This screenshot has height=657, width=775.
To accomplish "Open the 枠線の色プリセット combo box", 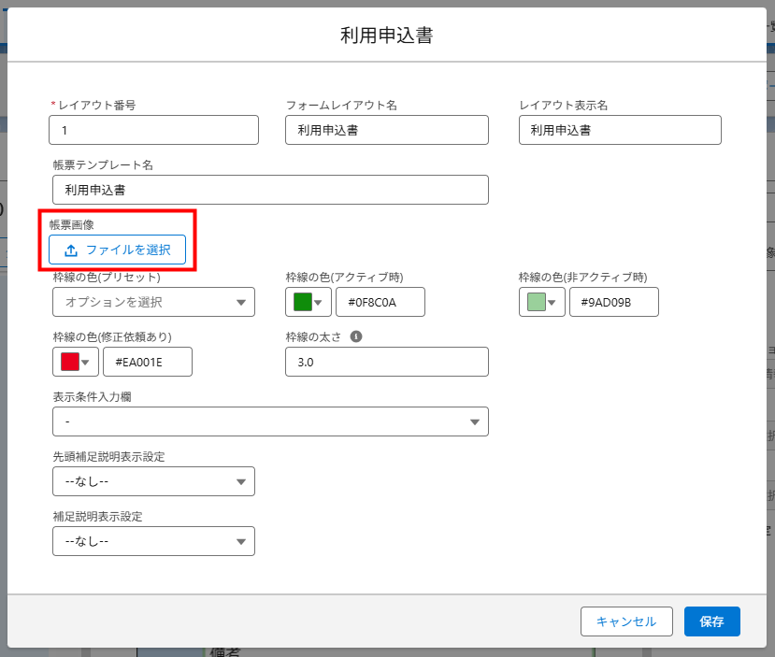I will pyautogui.click(x=153, y=302).
